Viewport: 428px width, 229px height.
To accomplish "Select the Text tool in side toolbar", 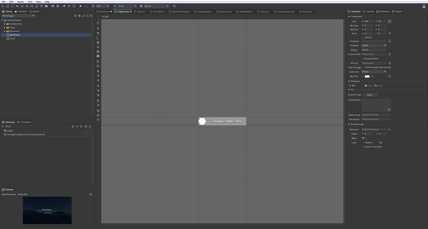I will pos(98,29).
